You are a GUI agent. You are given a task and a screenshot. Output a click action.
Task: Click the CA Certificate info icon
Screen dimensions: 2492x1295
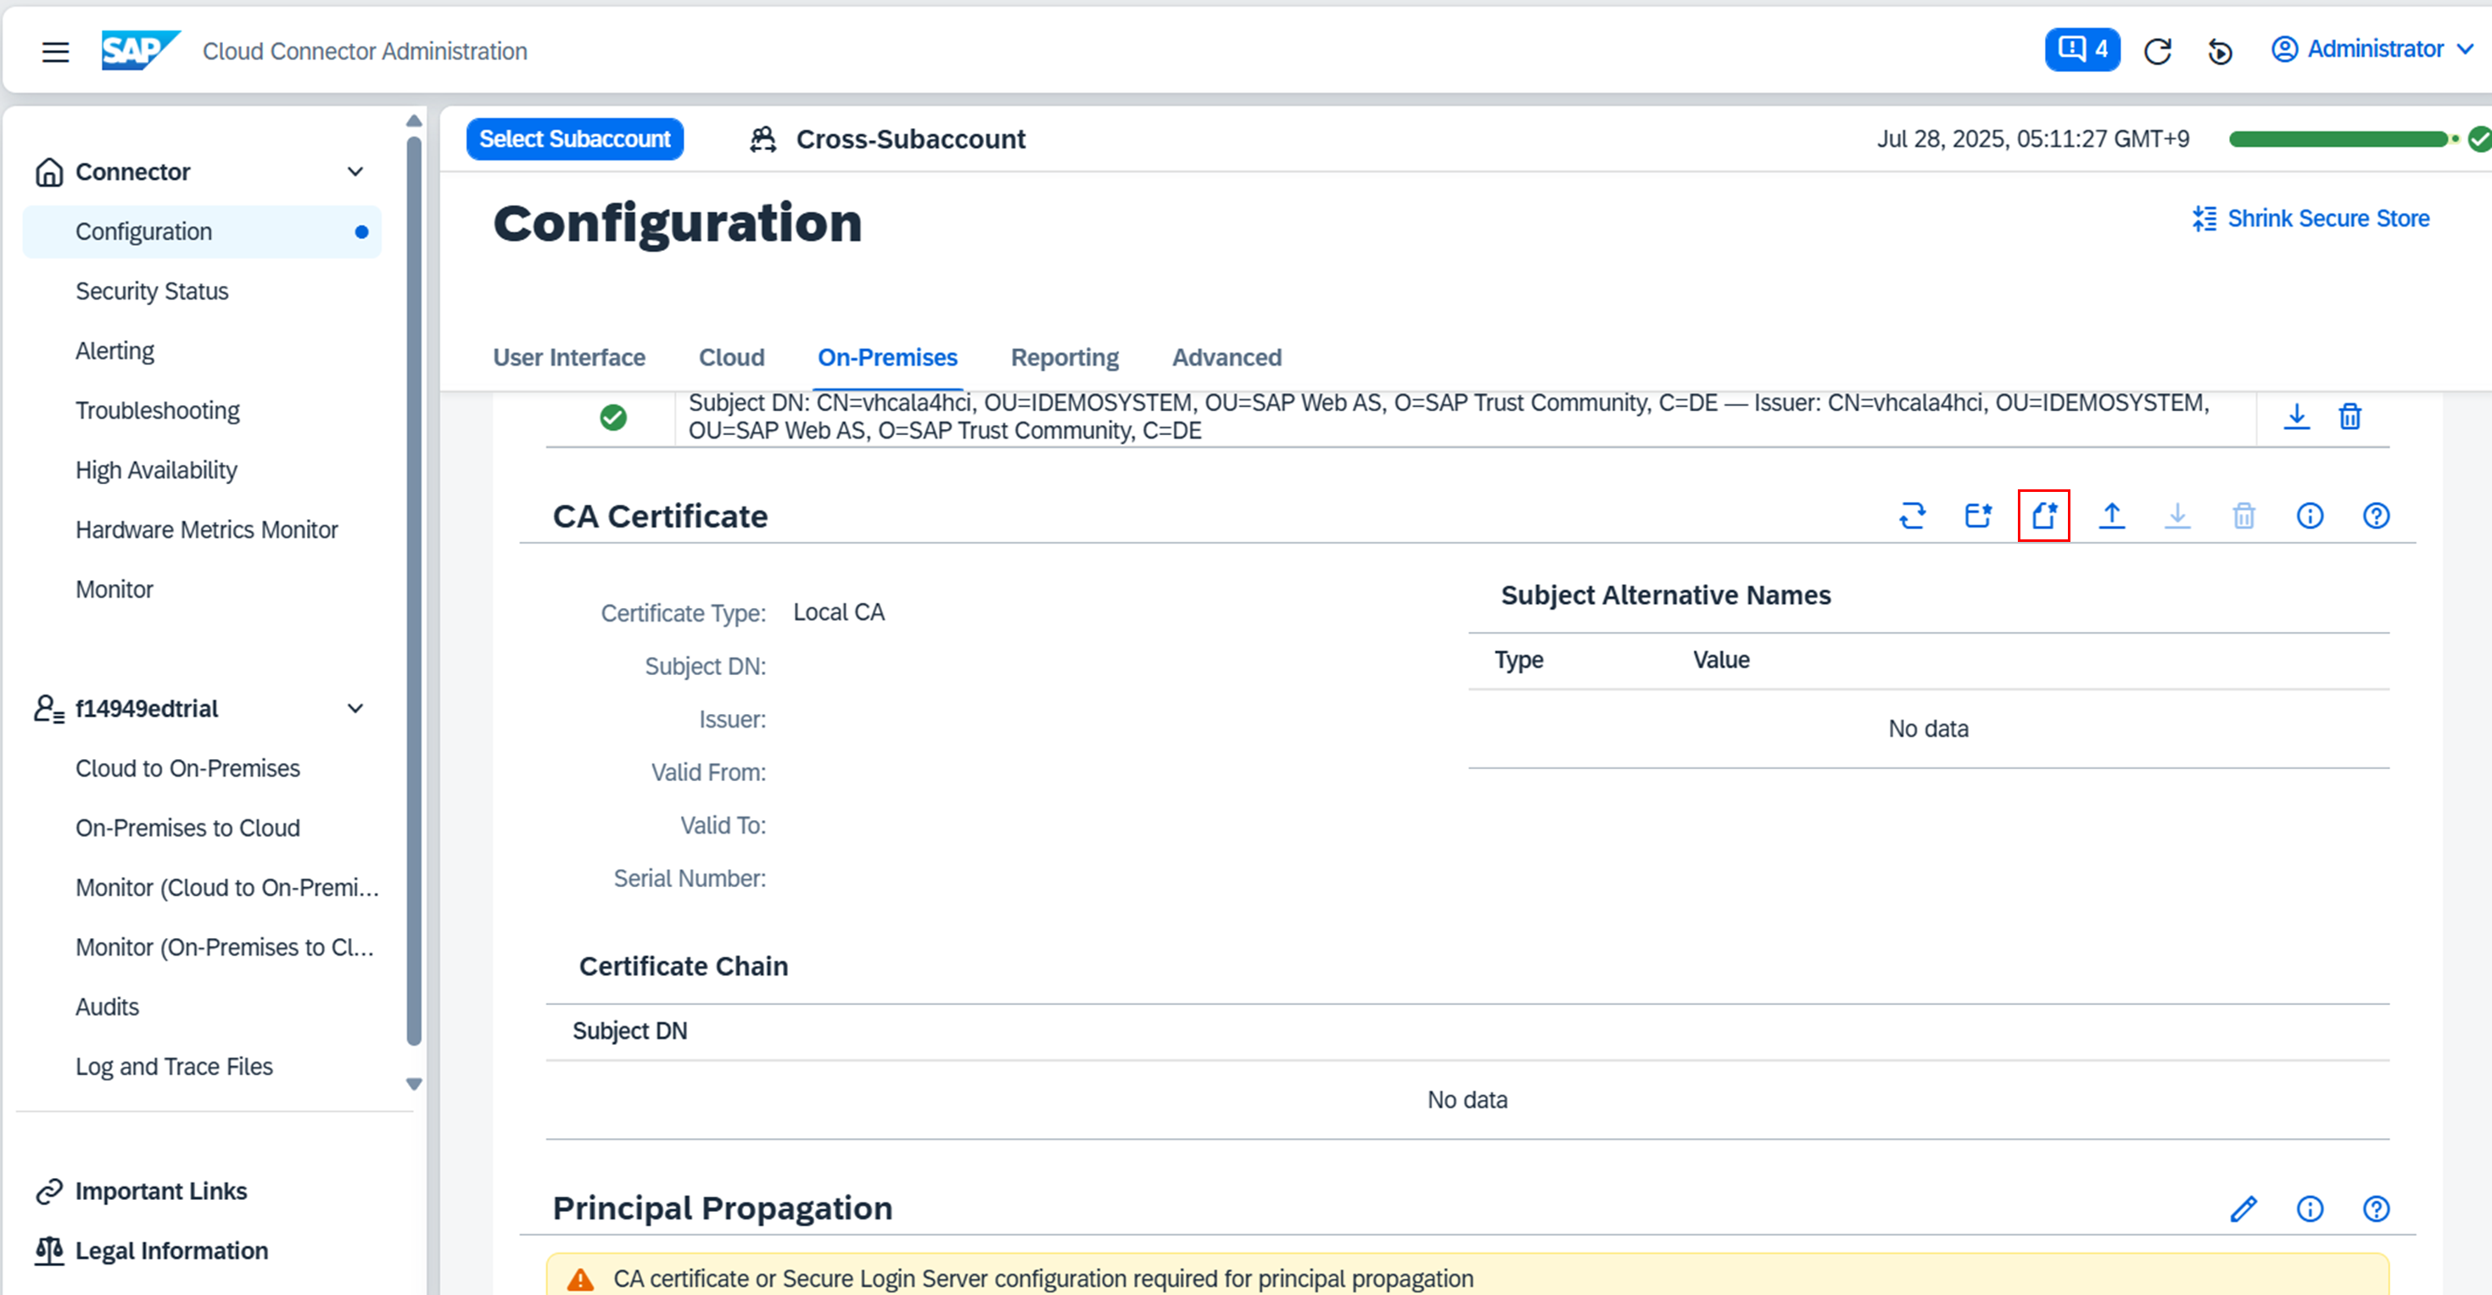point(2309,516)
